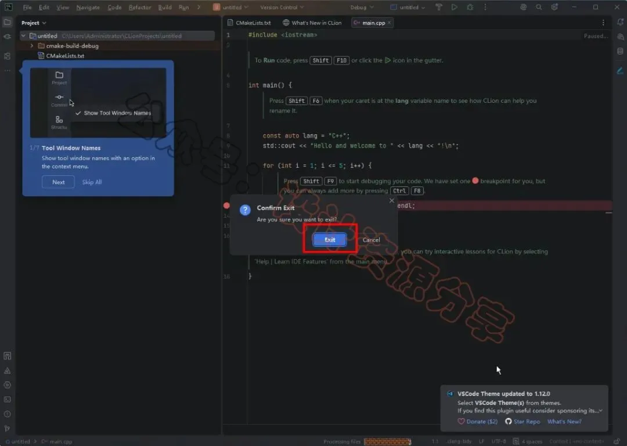This screenshot has height=446, width=627.
Task: Click 4 spaces indent in status bar
Action: point(532,441)
